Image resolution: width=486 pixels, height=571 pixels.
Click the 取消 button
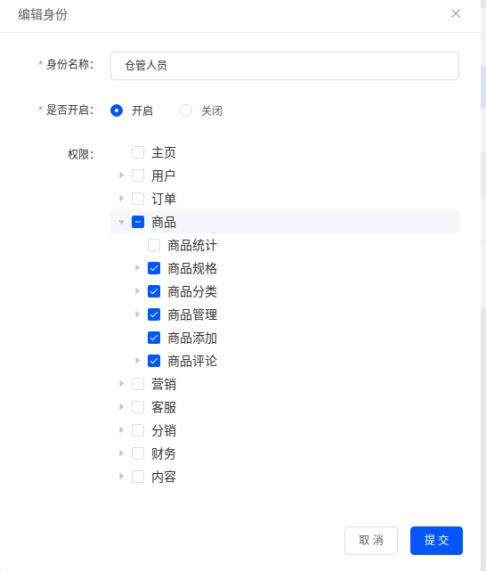coord(371,541)
